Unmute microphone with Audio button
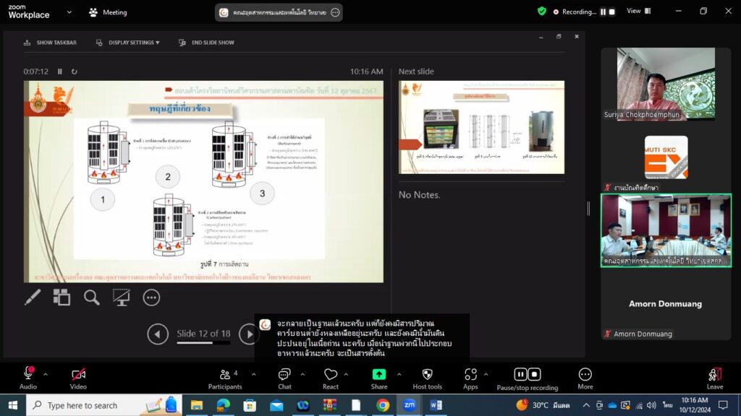The image size is (741, 416). (x=28, y=378)
